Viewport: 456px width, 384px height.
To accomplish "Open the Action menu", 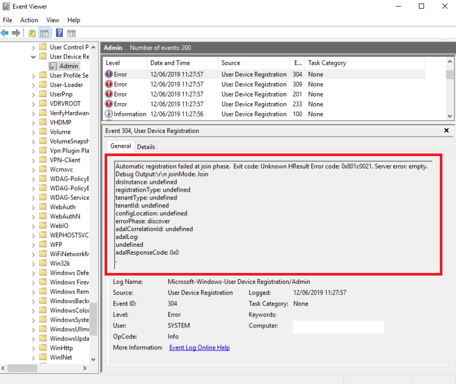I will tap(29, 20).
